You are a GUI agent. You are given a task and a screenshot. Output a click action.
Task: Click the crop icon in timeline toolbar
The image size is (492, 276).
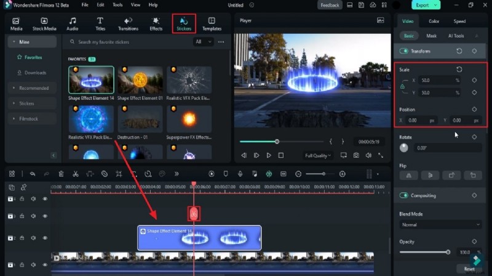pyautogui.click(x=119, y=174)
